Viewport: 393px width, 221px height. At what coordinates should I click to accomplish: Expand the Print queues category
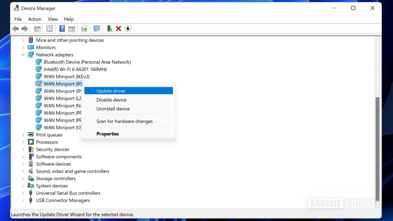pos(23,135)
